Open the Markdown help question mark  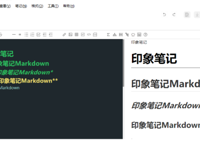[x=146, y=35]
